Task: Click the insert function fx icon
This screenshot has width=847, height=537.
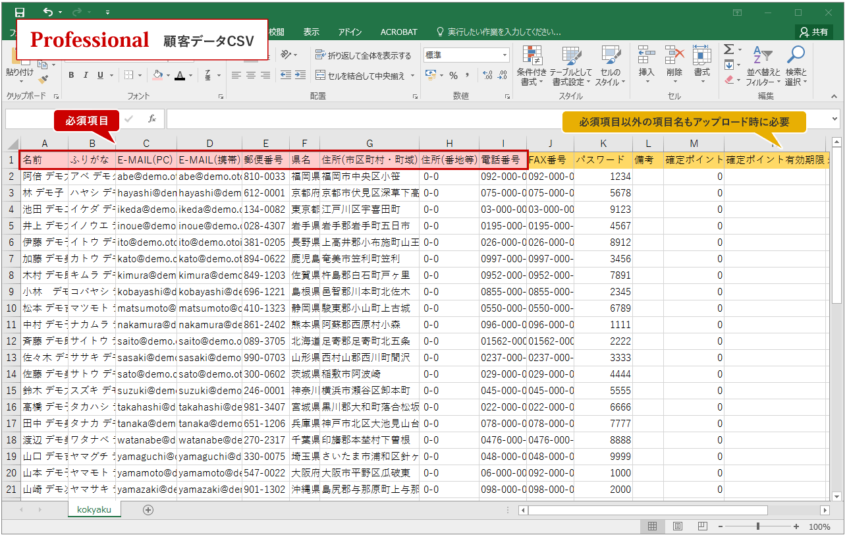Action: [151, 119]
